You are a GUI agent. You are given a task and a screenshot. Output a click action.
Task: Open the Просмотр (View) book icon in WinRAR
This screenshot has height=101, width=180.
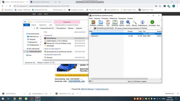115,23
